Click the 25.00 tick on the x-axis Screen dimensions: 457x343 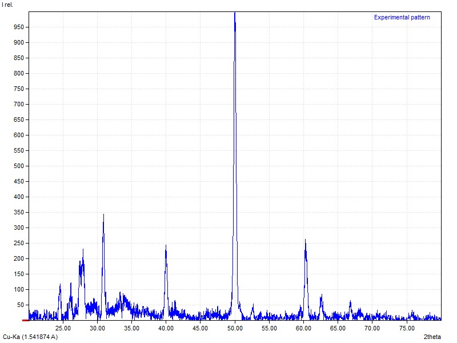(x=63, y=328)
